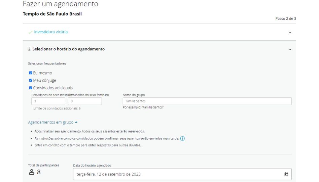
Task: Focus the female guests number field
Action: tap(84, 101)
